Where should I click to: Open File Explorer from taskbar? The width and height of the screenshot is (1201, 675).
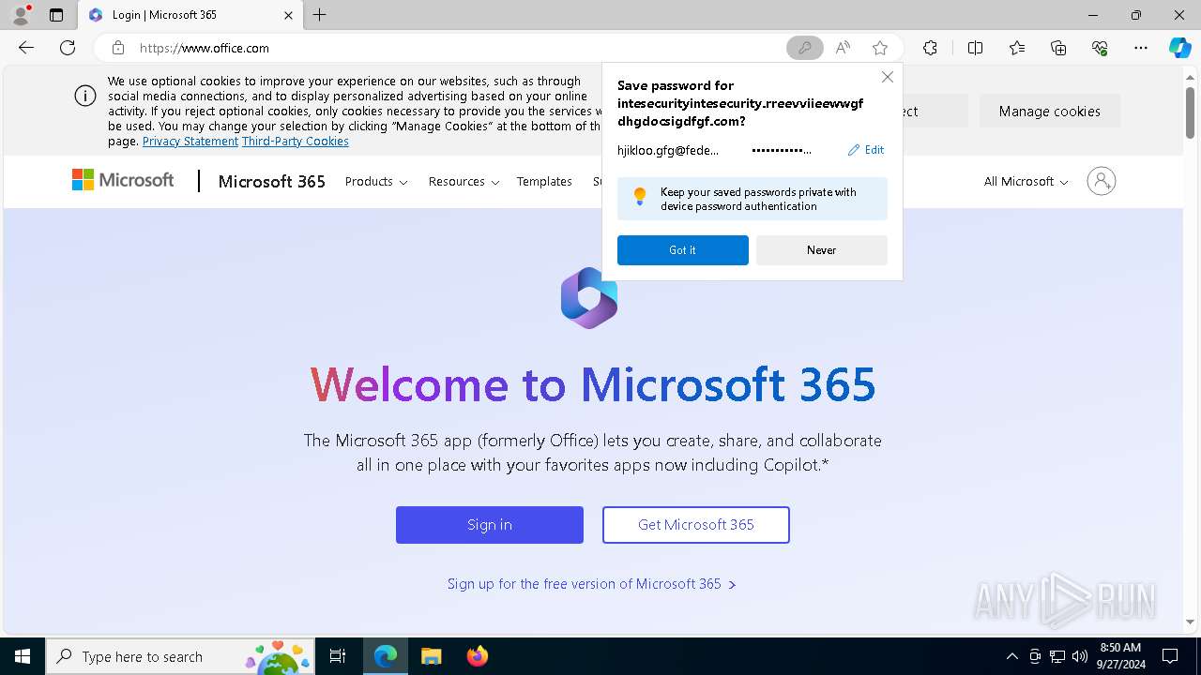[431, 656]
